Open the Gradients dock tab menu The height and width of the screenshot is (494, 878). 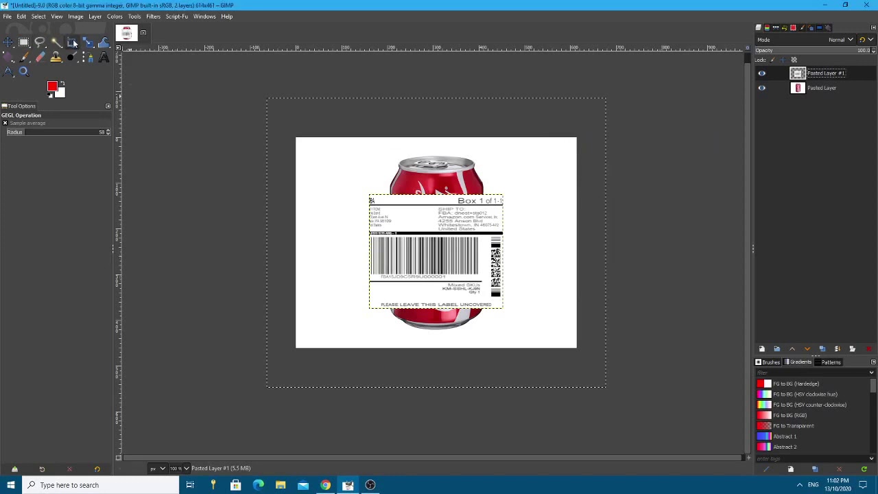(x=873, y=362)
